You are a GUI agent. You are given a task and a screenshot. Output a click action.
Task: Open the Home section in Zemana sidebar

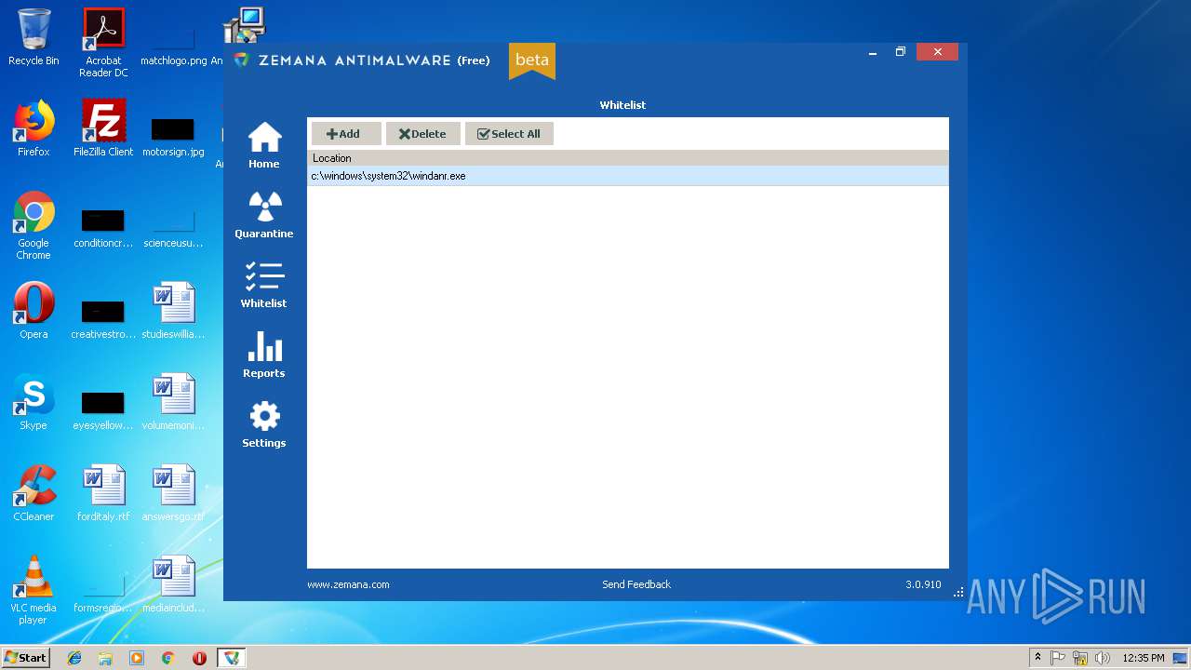(264, 145)
